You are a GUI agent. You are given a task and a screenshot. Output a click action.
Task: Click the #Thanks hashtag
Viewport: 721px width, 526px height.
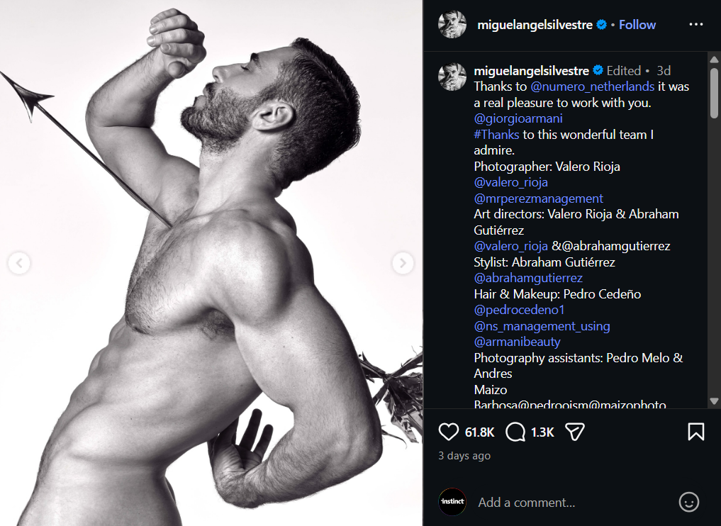(496, 134)
